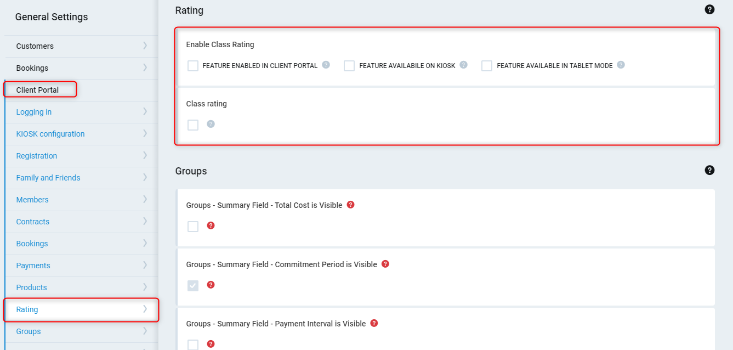The width and height of the screenshot is (733, 350).
Task: Expand the Bookings chevron below Customers
Action: [145, 67]
